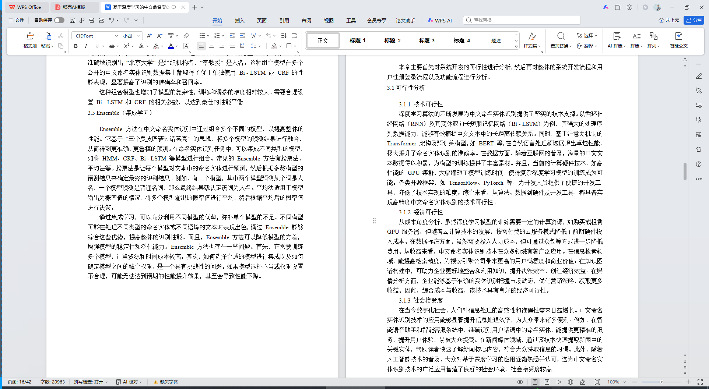
Task: Click the Increase font size icon
Action: 149,36
